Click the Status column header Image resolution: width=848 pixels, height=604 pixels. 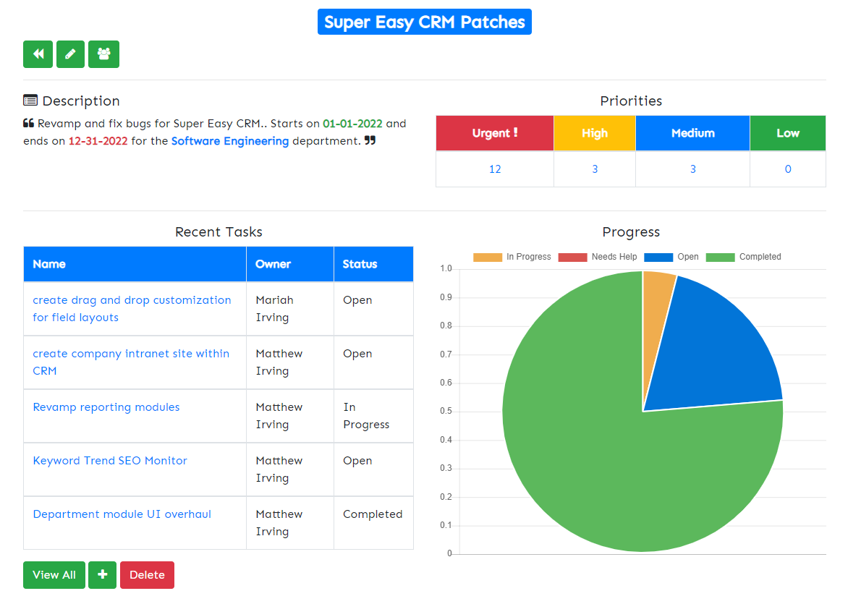pos(373,265)
